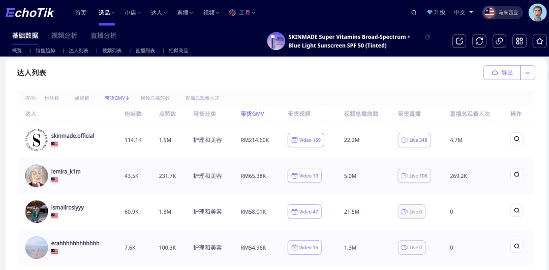The width and height of the screenshot is (549, 270).
Task: Open ismailroslyyy avatar
Action: point(37,211)
